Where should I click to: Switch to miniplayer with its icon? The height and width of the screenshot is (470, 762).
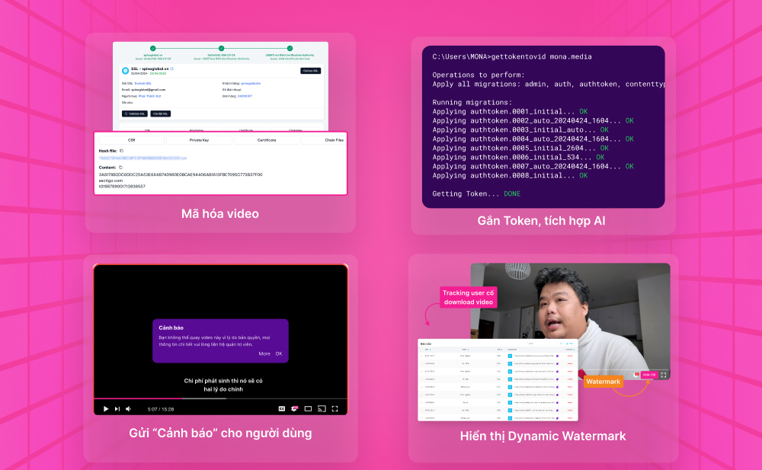(307, 408)
